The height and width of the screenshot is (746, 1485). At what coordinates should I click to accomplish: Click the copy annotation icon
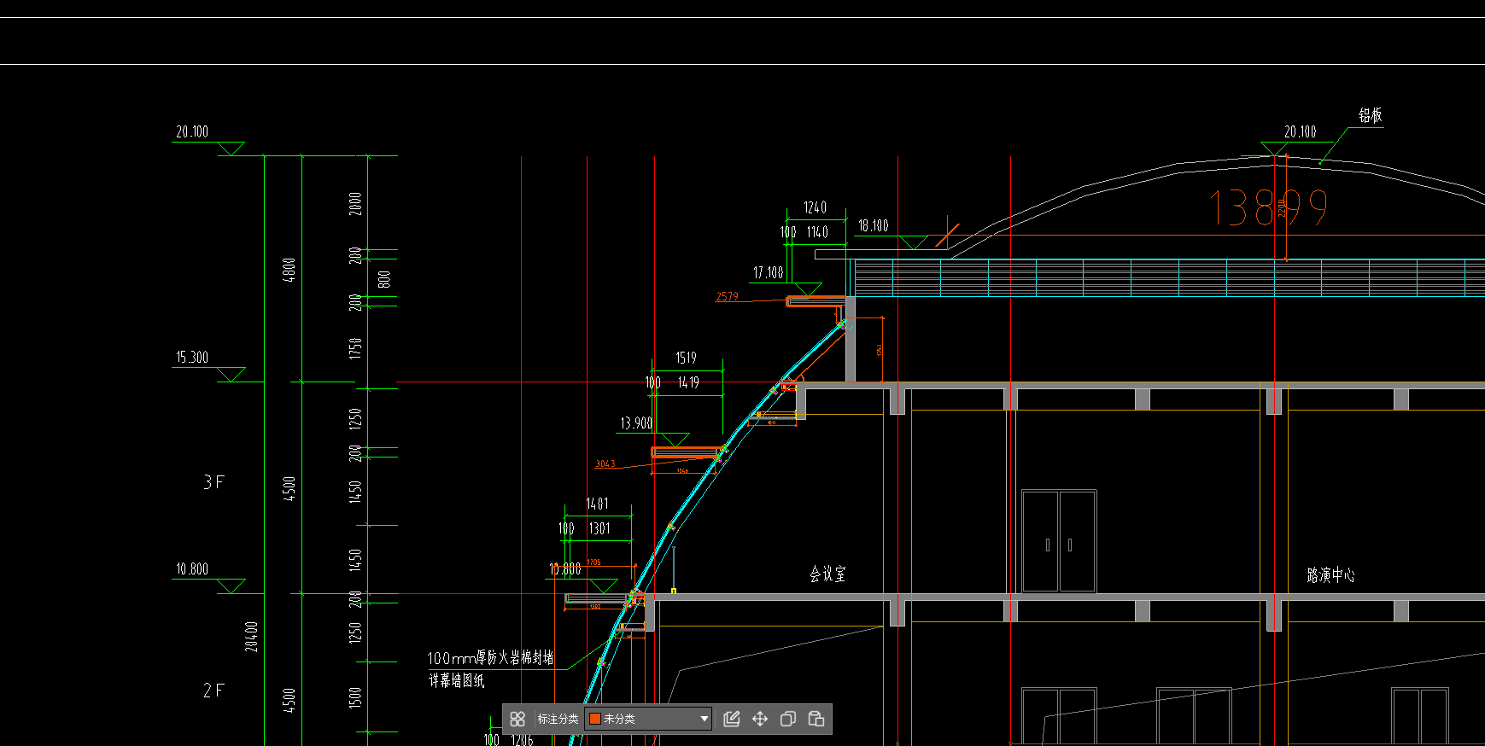[x=788, y=719]
